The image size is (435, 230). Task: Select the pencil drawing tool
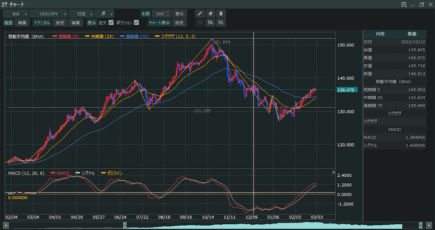pos(200,13)
